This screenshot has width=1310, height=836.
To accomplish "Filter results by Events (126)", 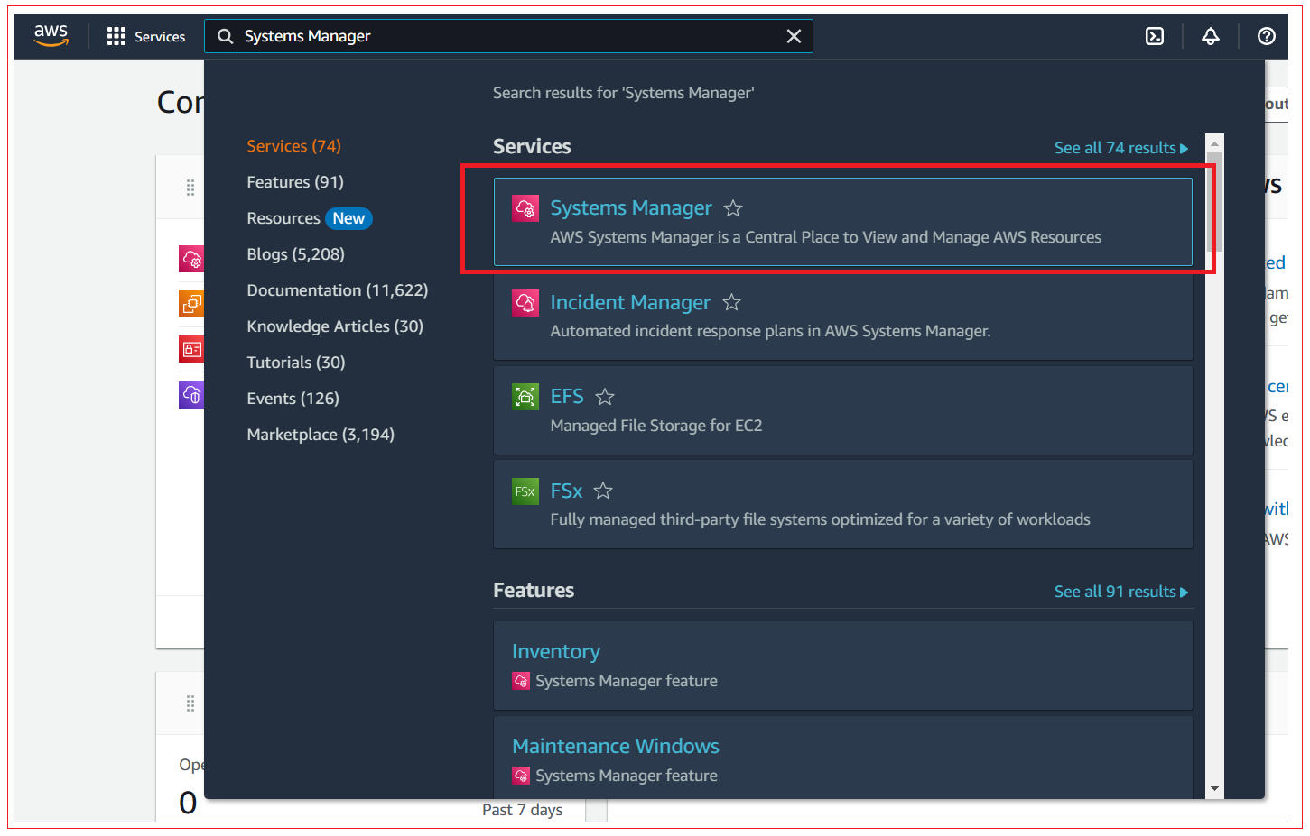I will click(293, 399).
